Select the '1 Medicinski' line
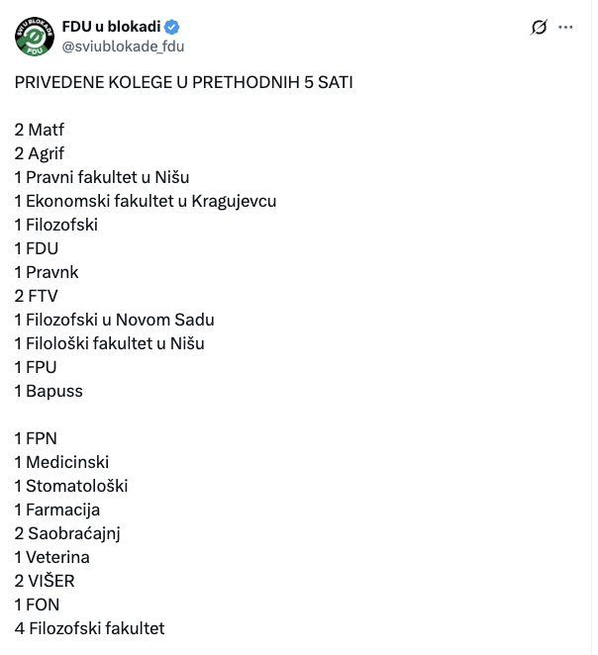This screenshot has height=655, width=598. click(61, 462)
